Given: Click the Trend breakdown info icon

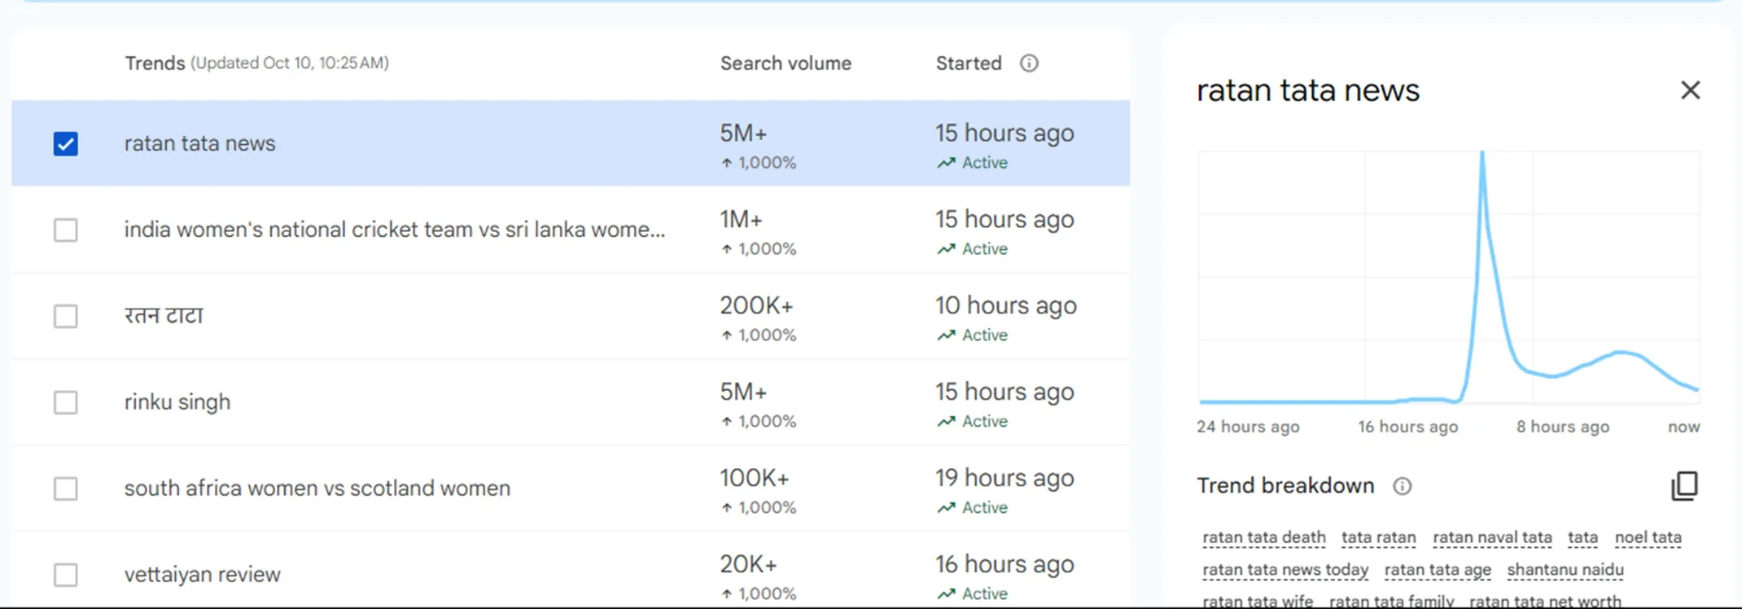Looking at the screenshot, I should 1402,486.
